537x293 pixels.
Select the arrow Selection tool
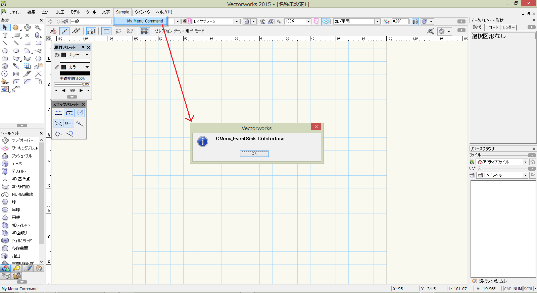[x=5, y=27]
